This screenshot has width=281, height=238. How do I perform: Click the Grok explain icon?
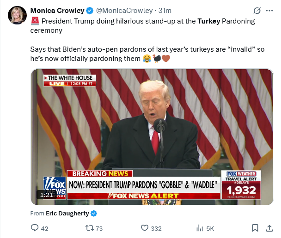click(x=257, y=11)
